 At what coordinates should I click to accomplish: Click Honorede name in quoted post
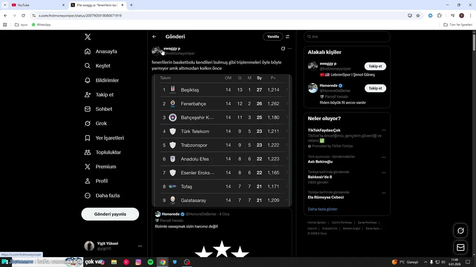(171, 214)
